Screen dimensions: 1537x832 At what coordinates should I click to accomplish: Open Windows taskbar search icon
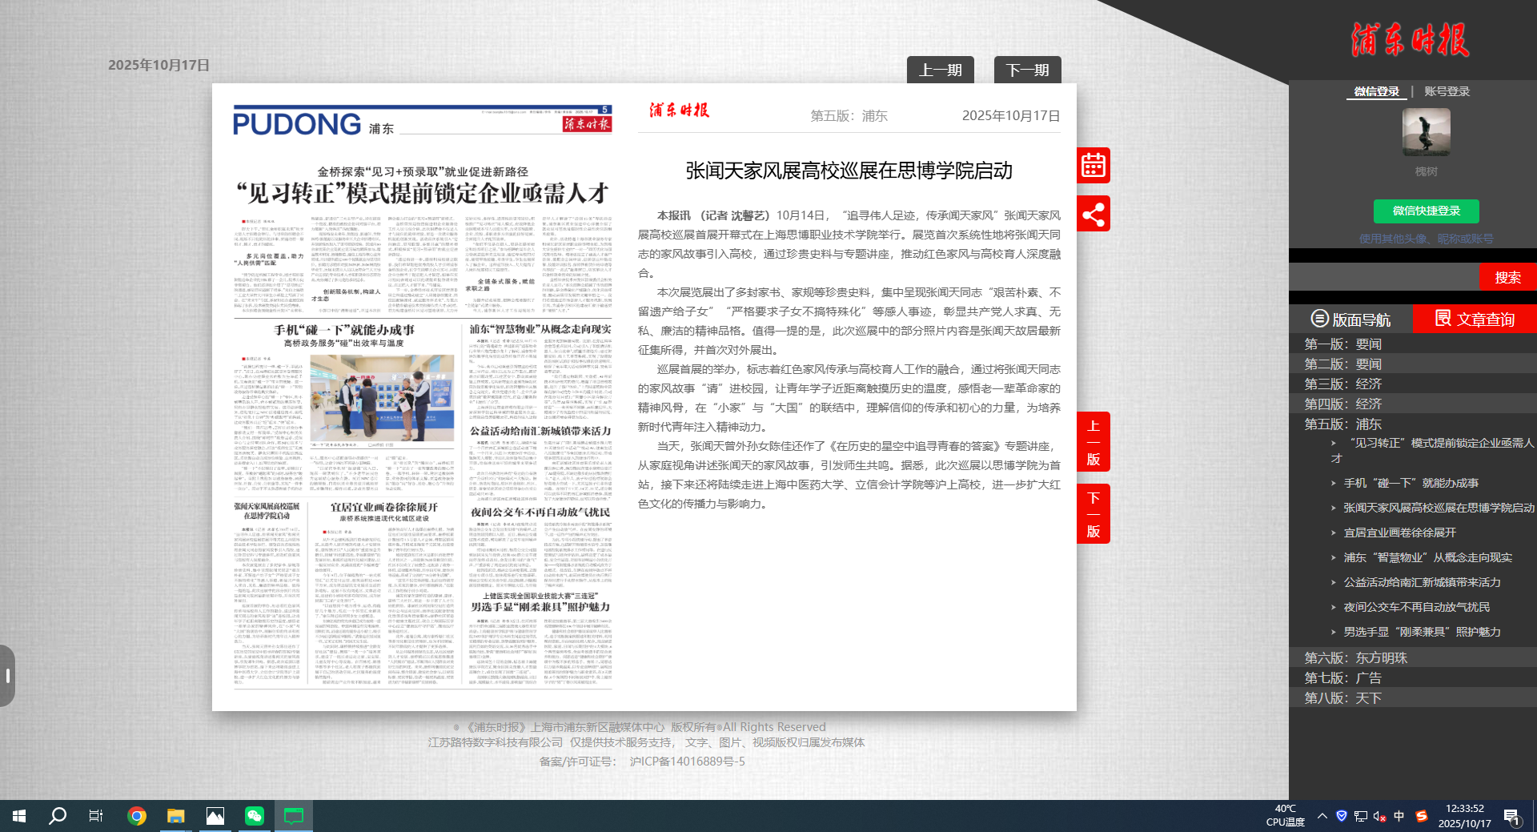[x=58, y=816]
